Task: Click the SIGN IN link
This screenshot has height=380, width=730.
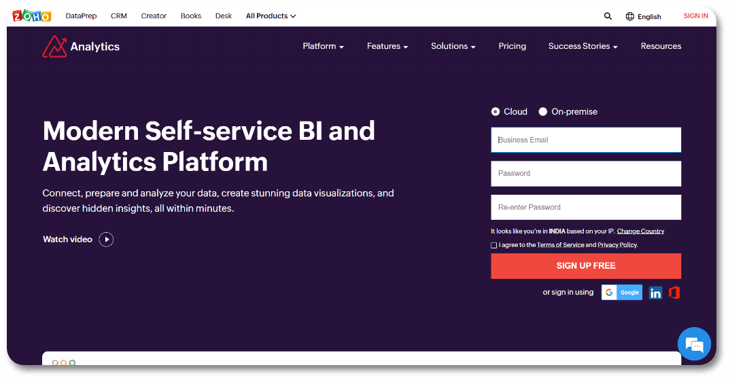Action: tap(695, 16)
